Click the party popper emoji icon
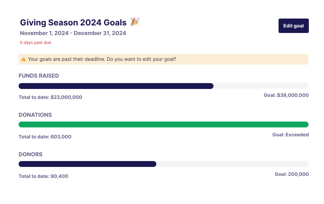Screen dimensions: 324x204 tap(135, 22)
